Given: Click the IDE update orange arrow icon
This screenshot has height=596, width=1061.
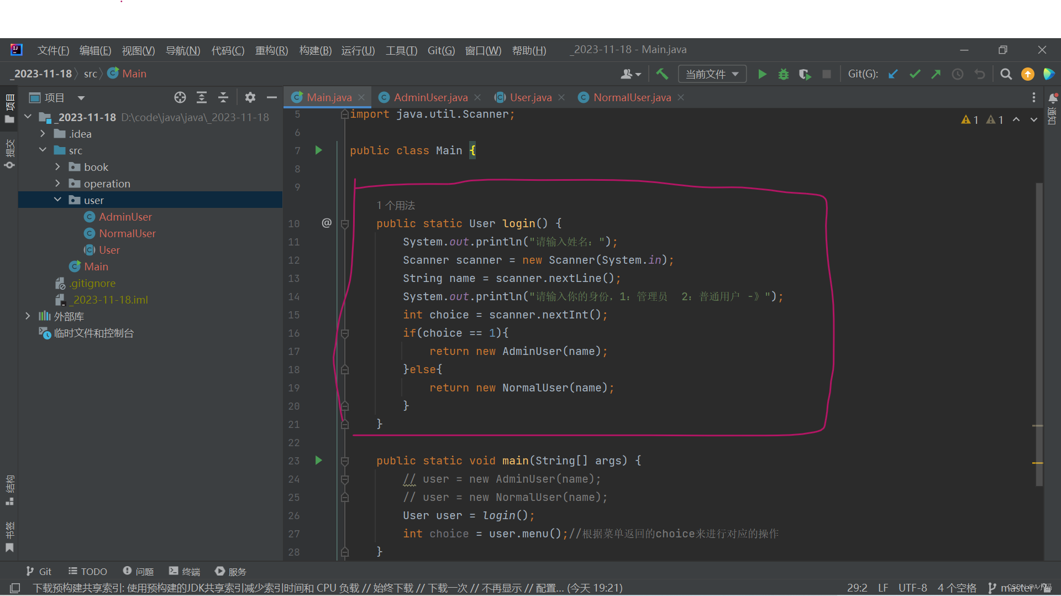Looking at the screenshot, I should [1028, 74].
